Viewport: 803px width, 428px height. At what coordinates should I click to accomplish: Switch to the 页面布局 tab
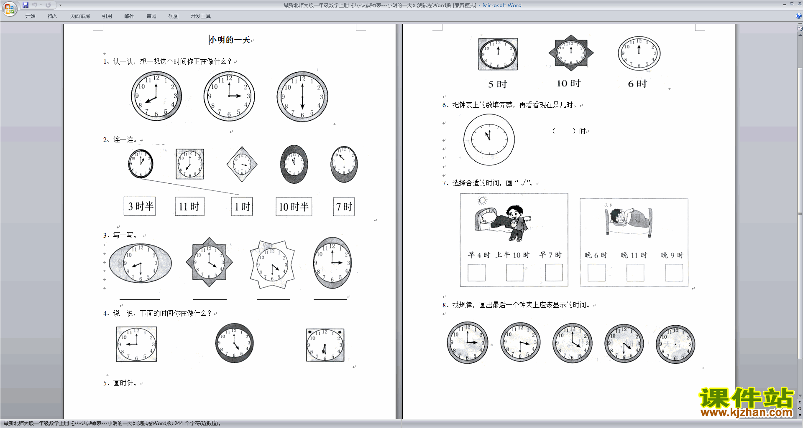pos(80,16)
